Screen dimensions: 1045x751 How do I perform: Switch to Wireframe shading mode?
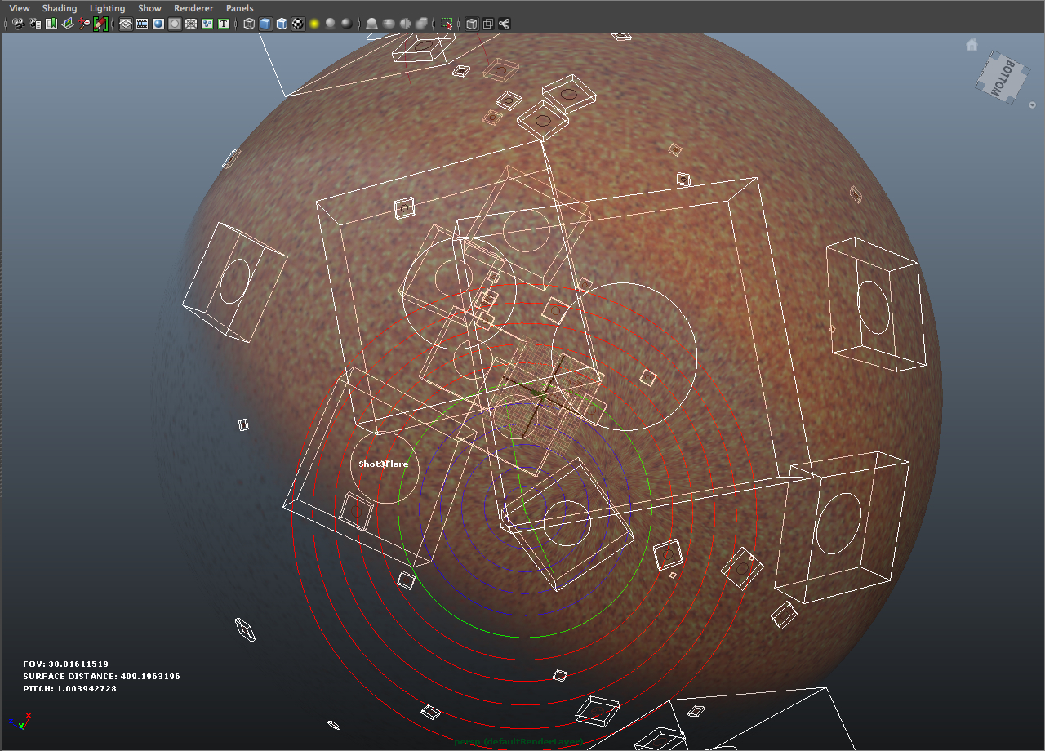click(x=249, y=24)
